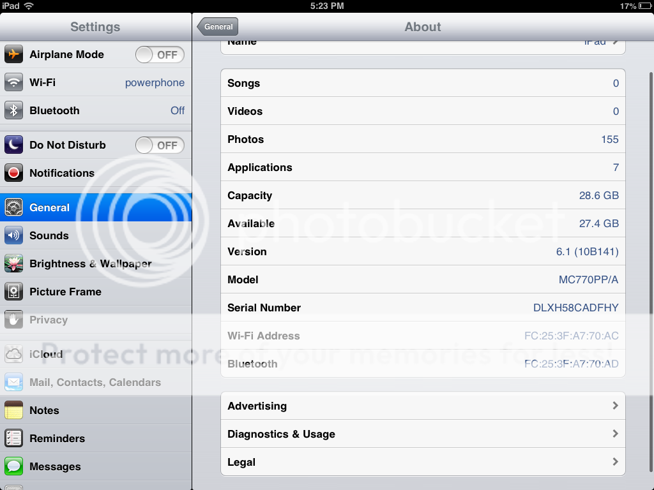The height and width of the screenshot is (490, 654).
Task: Tap the Capacity value 28.6 GB
Action: click(599, 195)
